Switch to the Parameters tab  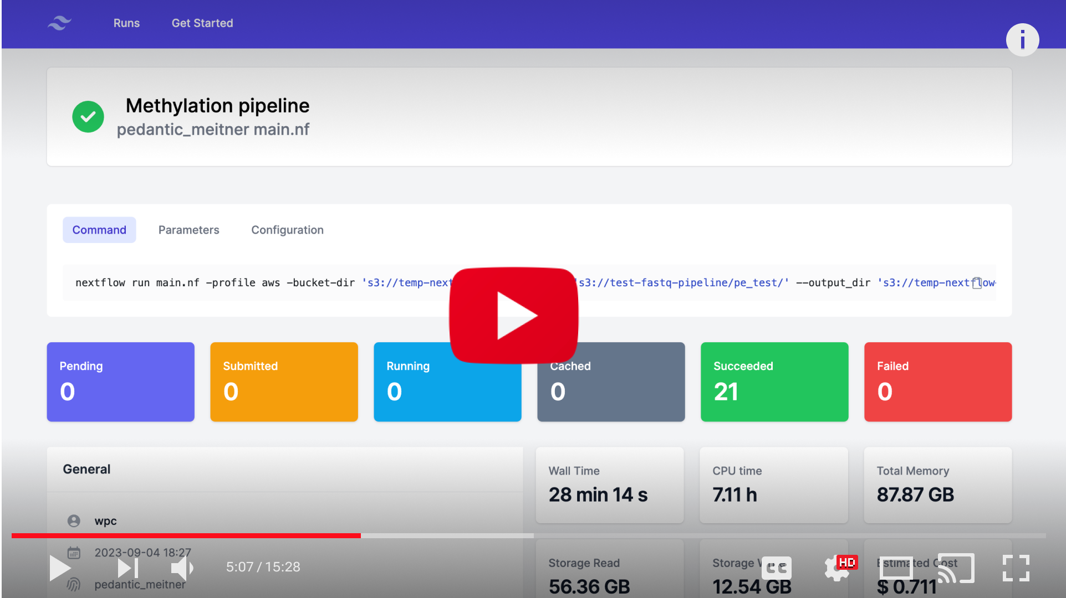point(188,230)
